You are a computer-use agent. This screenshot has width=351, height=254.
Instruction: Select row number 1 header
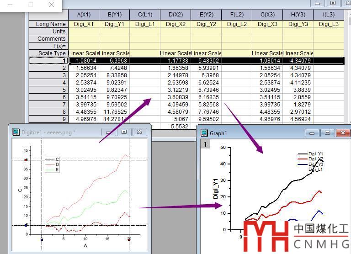[49, 61]
